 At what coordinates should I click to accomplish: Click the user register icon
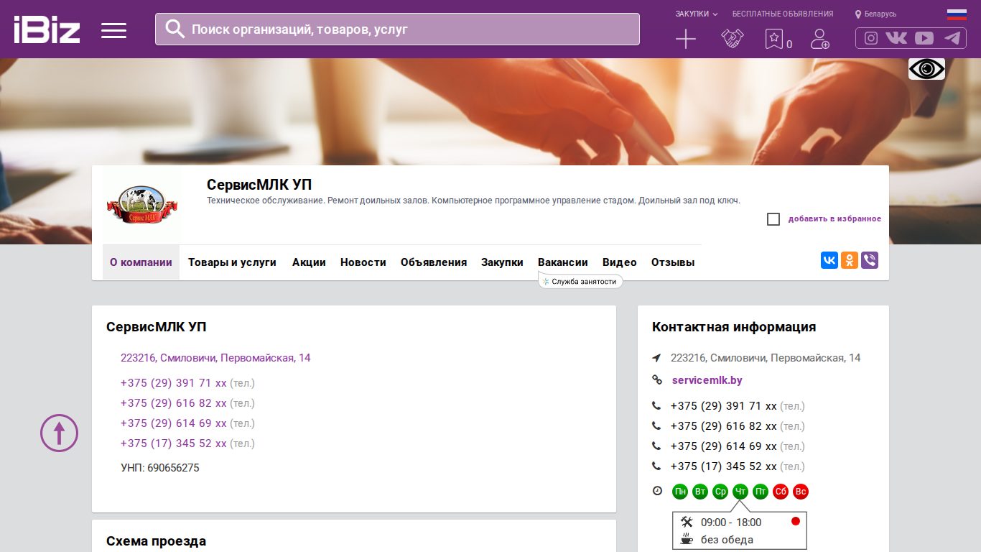(x=819, y=39)
